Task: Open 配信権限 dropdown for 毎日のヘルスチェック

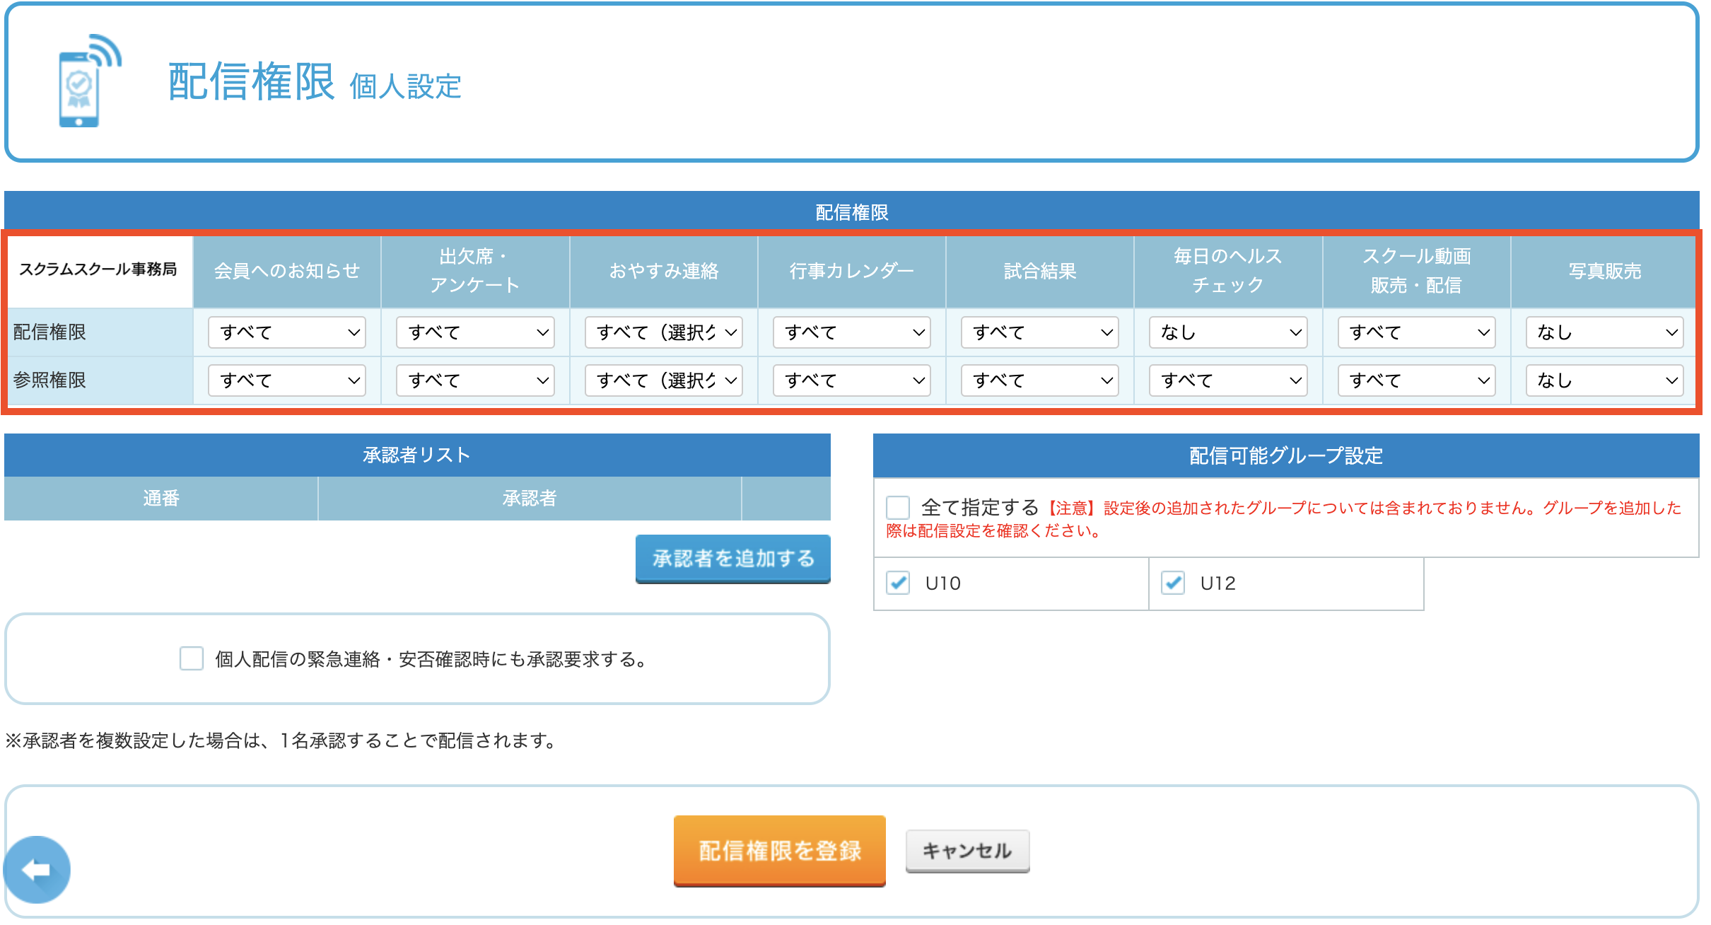Action: [1228, 332]
